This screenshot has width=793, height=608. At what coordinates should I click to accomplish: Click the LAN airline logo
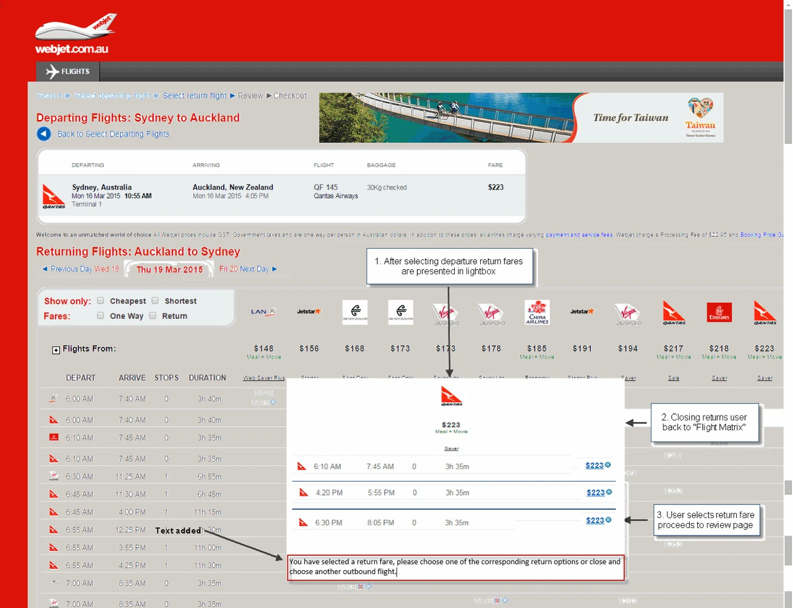pyautogui.click(x=263, y=312)
